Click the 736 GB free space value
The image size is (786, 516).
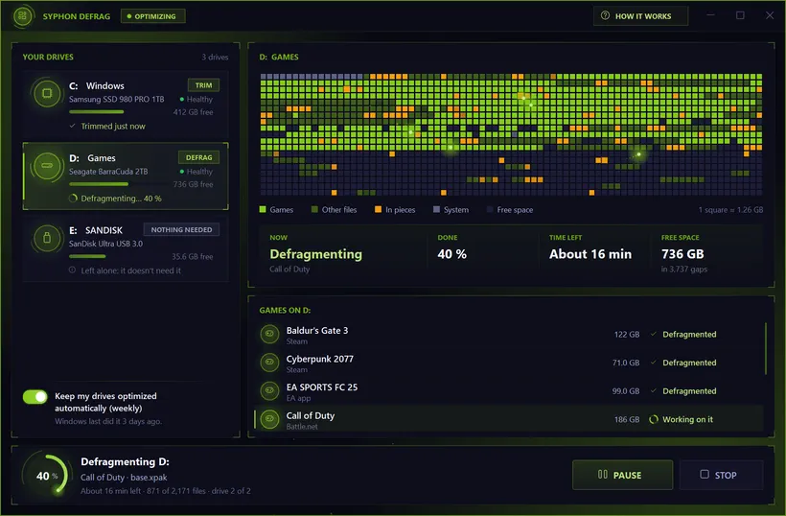(682, 254)
